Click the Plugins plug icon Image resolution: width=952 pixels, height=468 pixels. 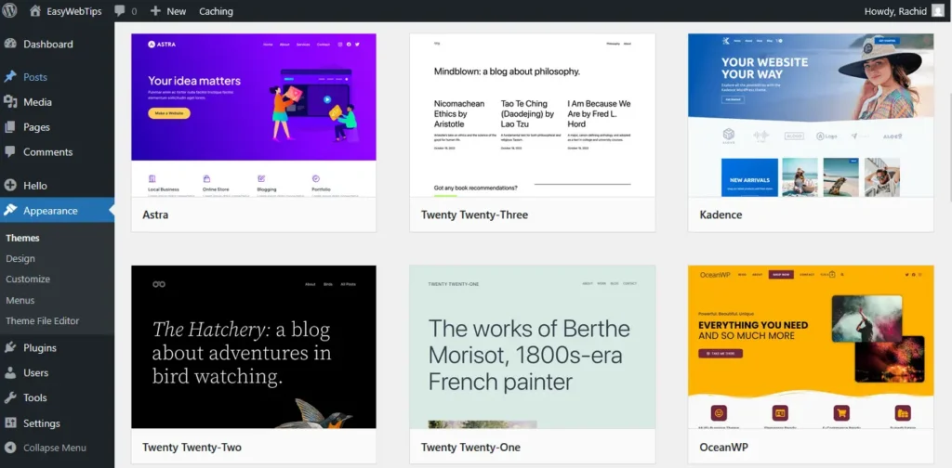10,348
